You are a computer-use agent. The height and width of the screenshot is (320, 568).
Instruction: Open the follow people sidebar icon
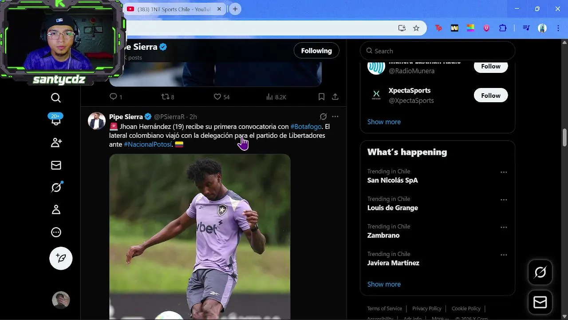tap(56, 143)
